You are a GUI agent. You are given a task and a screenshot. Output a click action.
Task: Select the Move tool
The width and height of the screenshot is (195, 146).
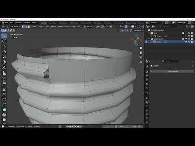click(4, 47)
